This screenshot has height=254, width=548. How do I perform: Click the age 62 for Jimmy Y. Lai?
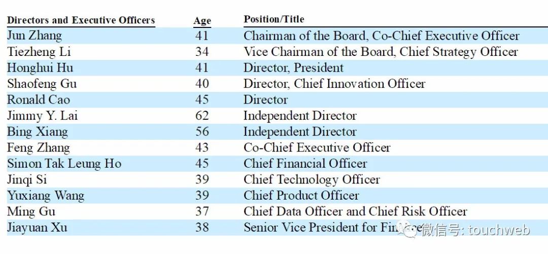(x=202, y=116)
